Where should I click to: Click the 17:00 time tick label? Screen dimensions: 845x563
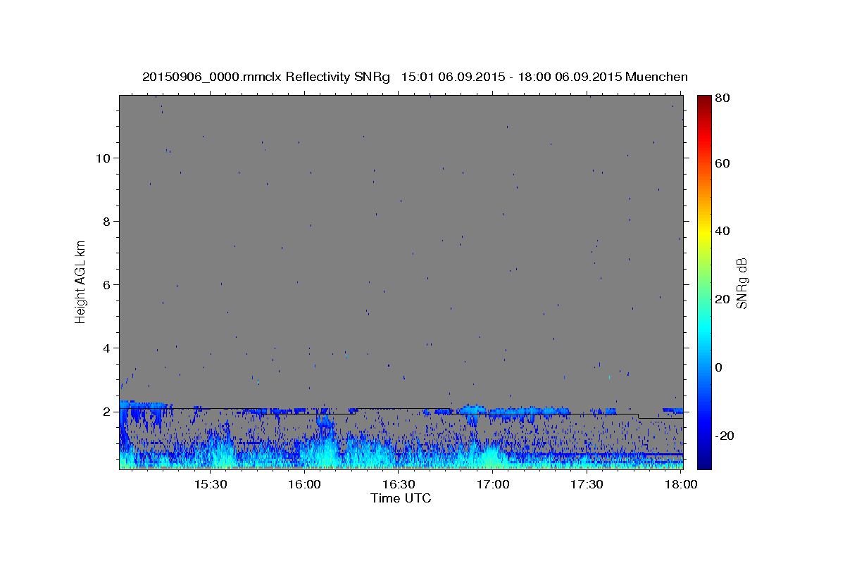[x=493, y=485]
